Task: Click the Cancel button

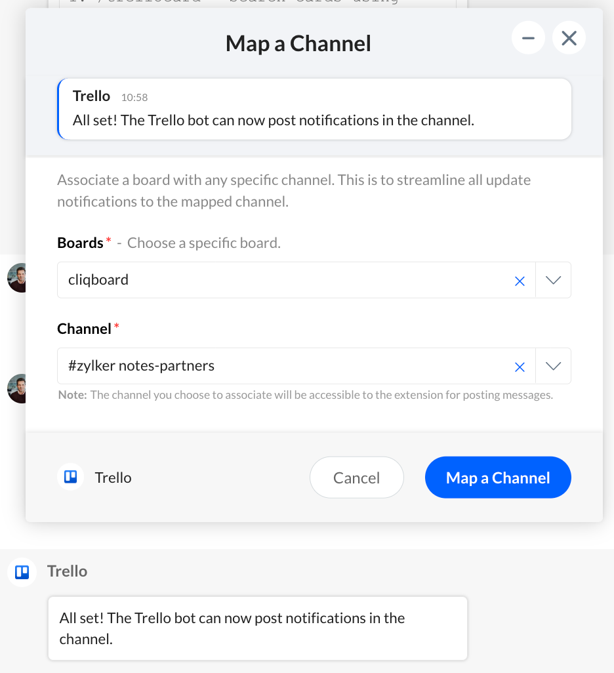Action: pos(356,478)
